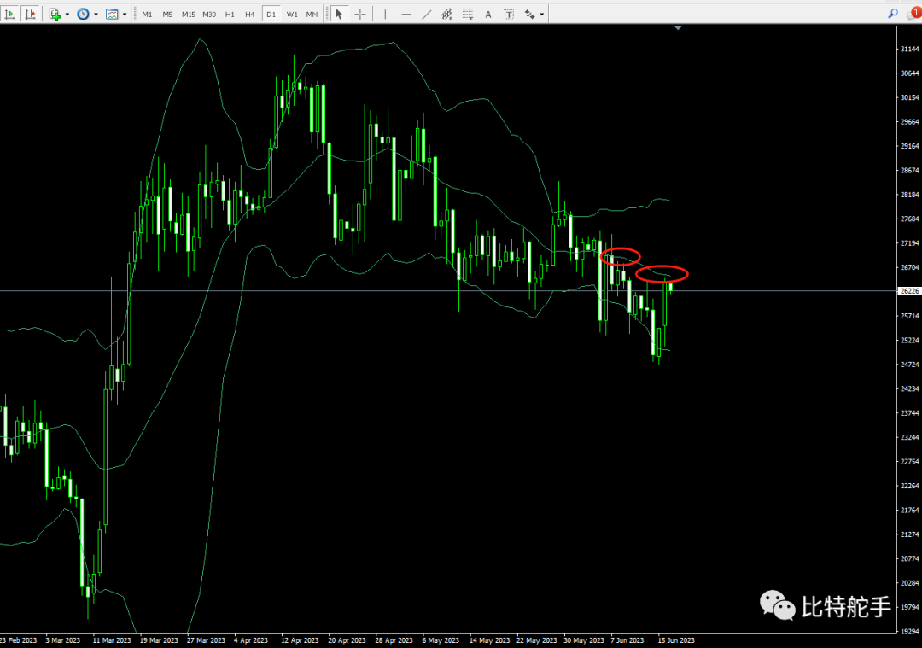Expand periods clock dropdown arrow
922x648 pixels.
[x=96, y=15]
